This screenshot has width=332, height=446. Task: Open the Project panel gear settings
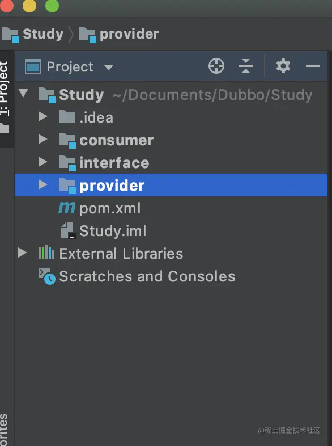point(283,66)
